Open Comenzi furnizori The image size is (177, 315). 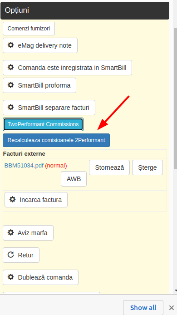(29, 29)
